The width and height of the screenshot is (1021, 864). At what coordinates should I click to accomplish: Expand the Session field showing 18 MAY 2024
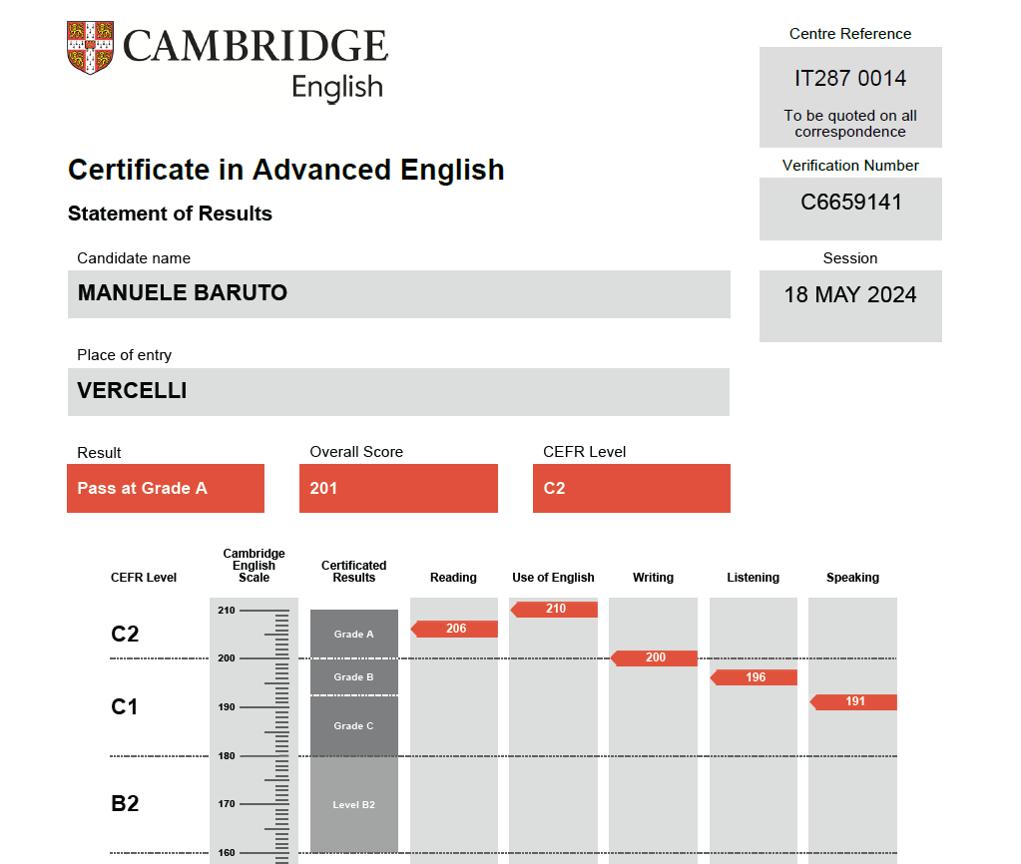tap(849, 295)
